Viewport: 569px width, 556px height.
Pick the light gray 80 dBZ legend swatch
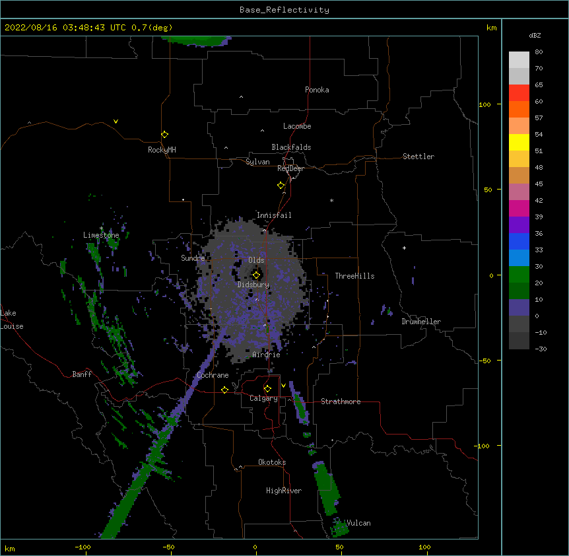(519, 60)
